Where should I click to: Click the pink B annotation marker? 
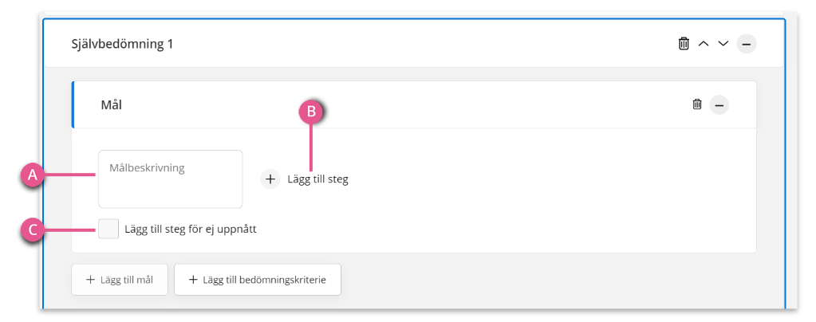click(x=311, y=112)
